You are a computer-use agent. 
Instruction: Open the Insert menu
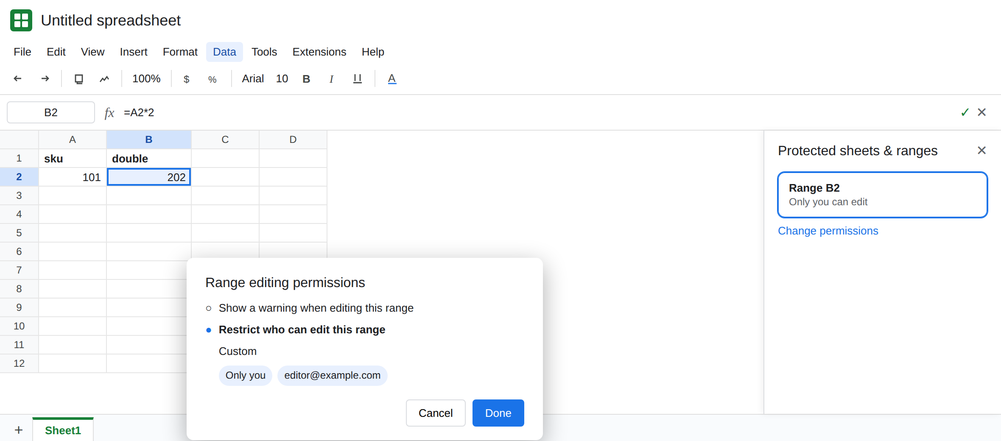(134, 52)
